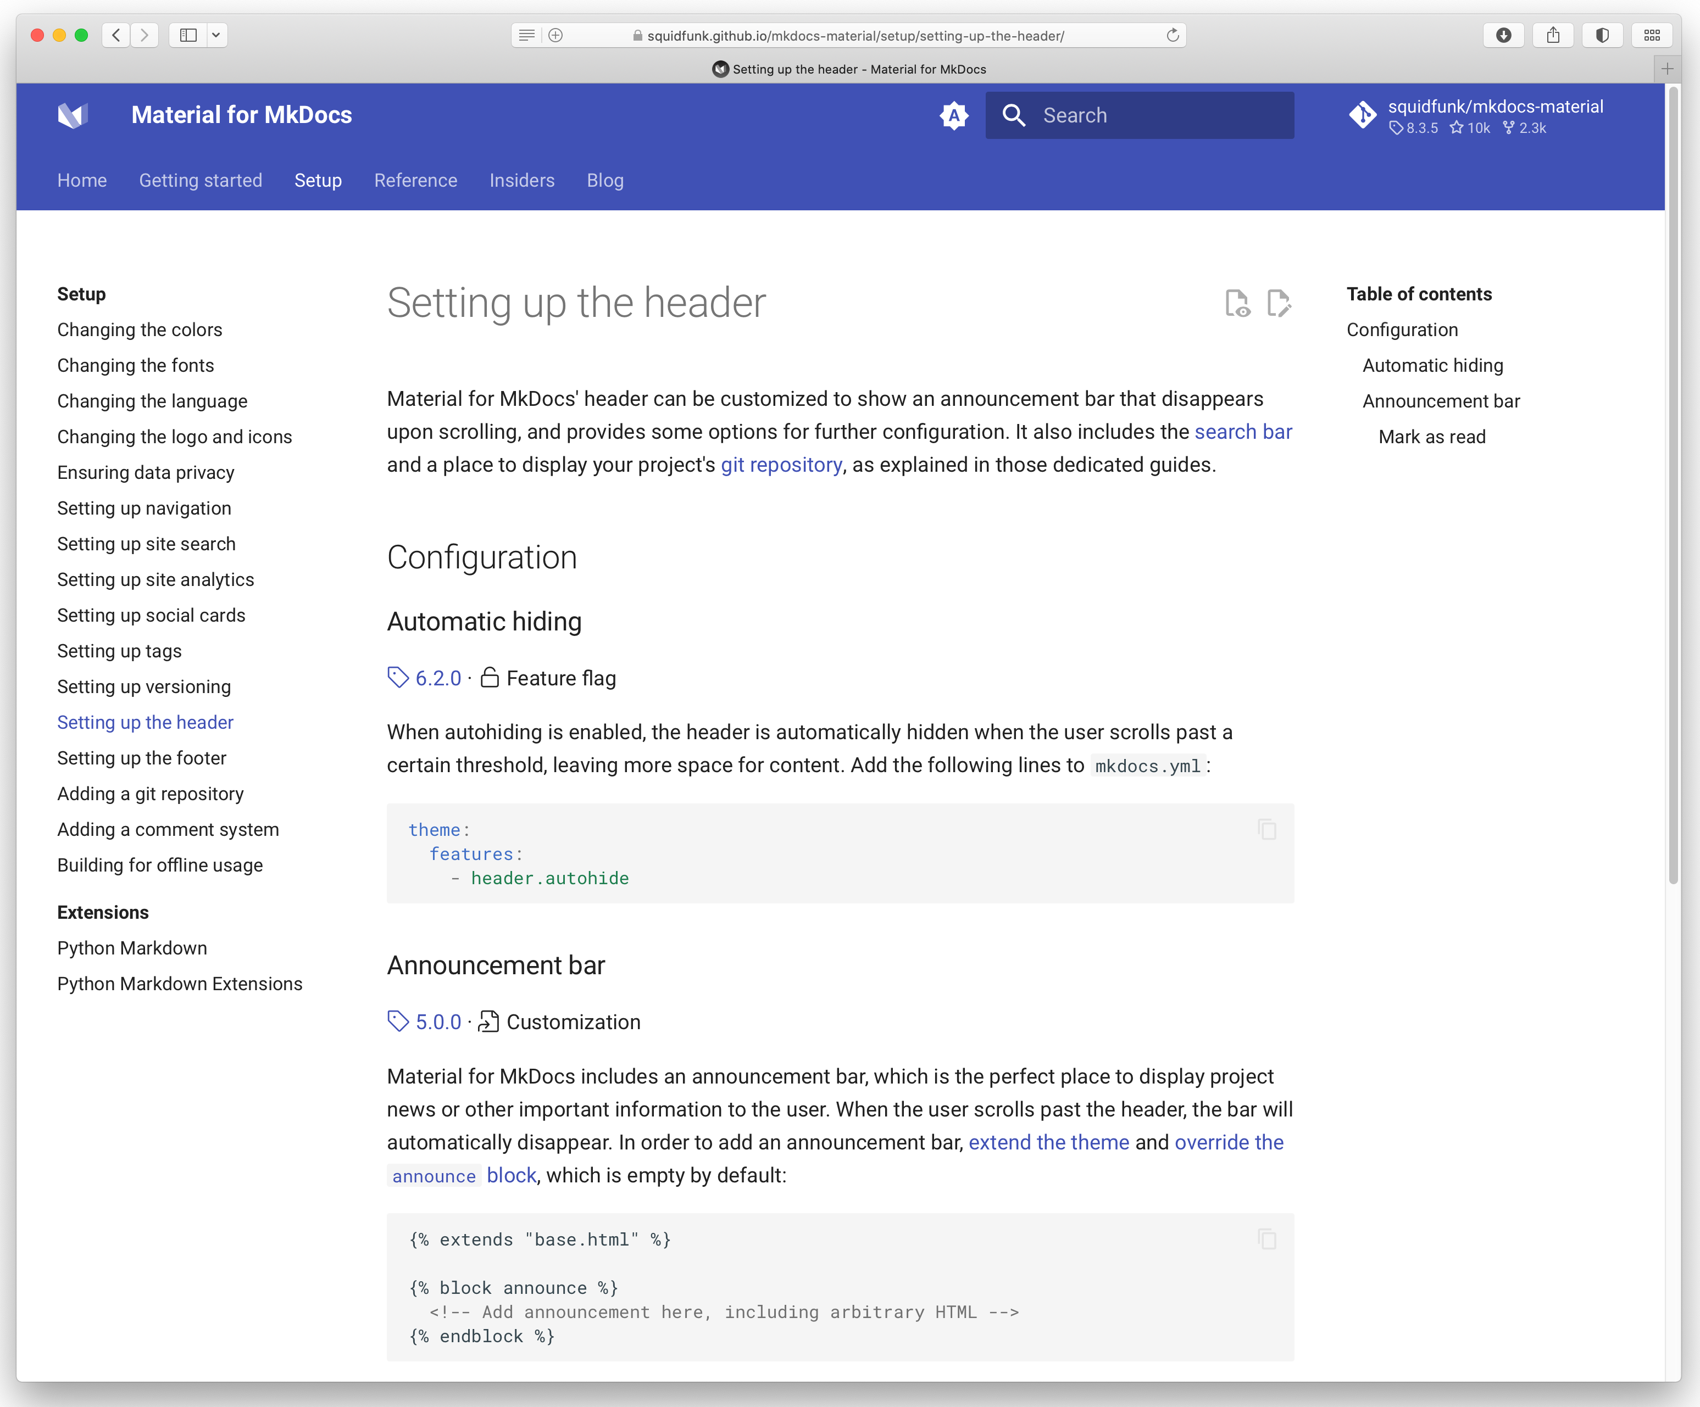The image size is (1700, 1407).
Task: Open the git repository link
Action: [780, 465]
